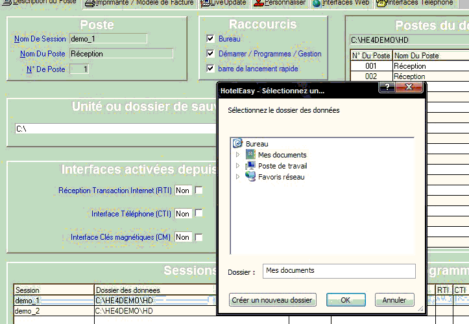This screenshot has height=324, width=469.
Task: Select Poste de travail in folder tree
Action: [x=283, y=166]
